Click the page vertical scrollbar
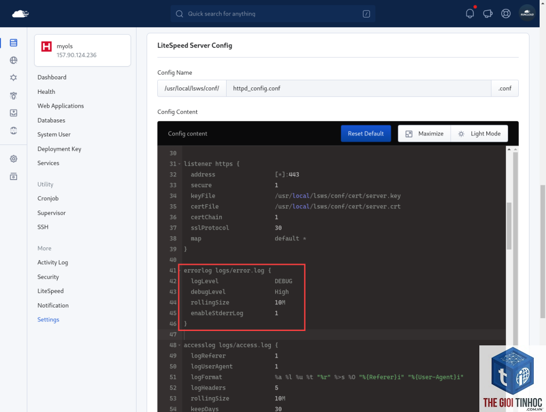Screen dimensions: 546x412 [x=542, y=251]
